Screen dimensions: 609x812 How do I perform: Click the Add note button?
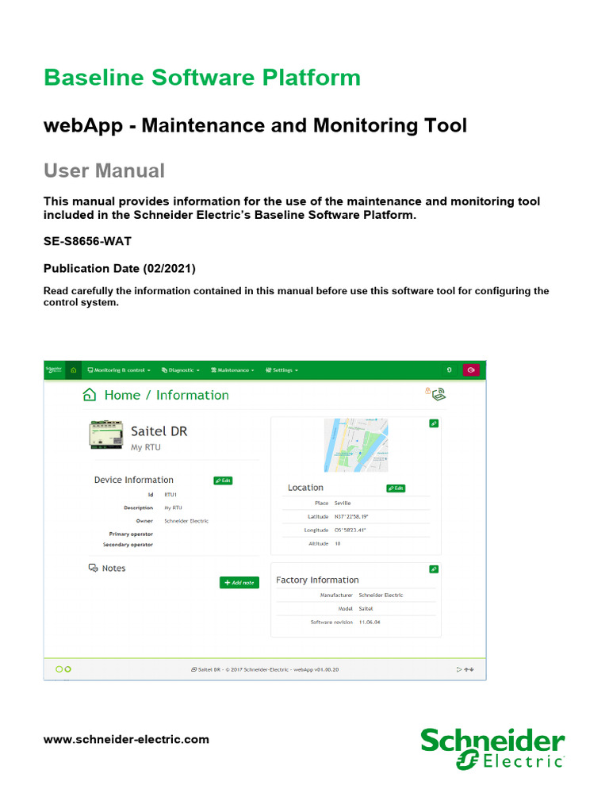(239, 583)
